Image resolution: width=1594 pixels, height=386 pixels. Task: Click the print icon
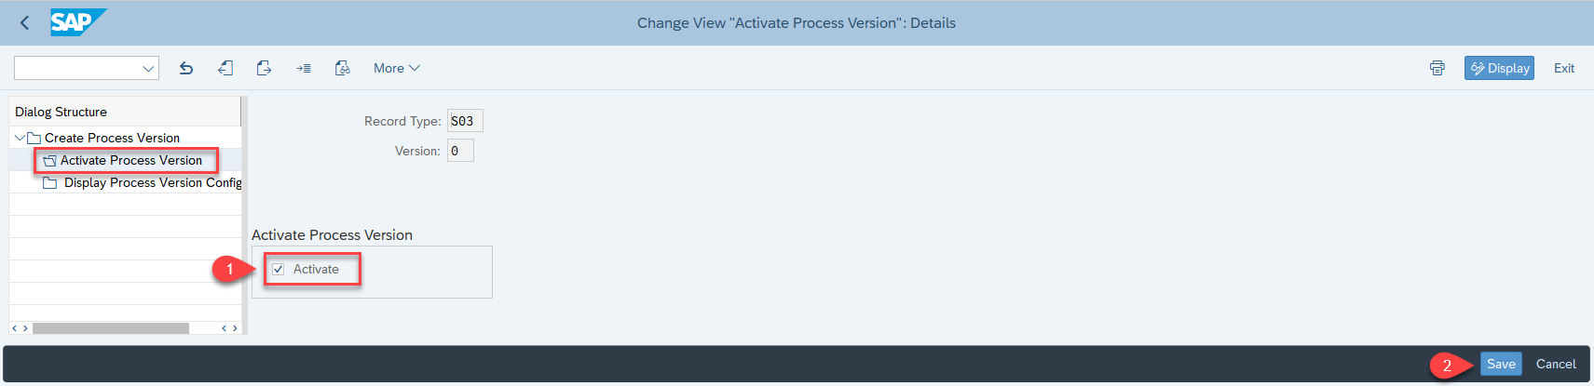pos(1437,68)
